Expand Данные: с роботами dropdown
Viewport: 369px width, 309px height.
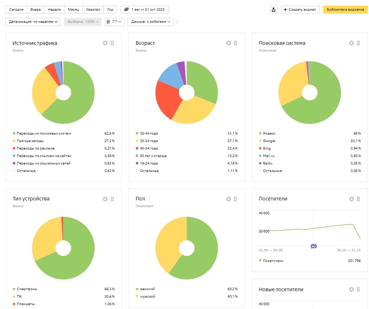[151, 22]
